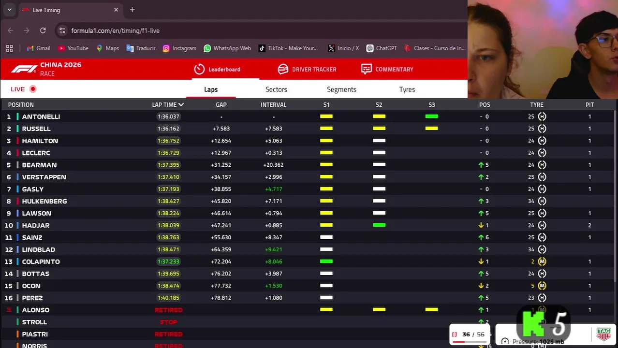Viewport: 618px width, 348px height.
Task: Click the address bar URL
Action: coord(115,30)
